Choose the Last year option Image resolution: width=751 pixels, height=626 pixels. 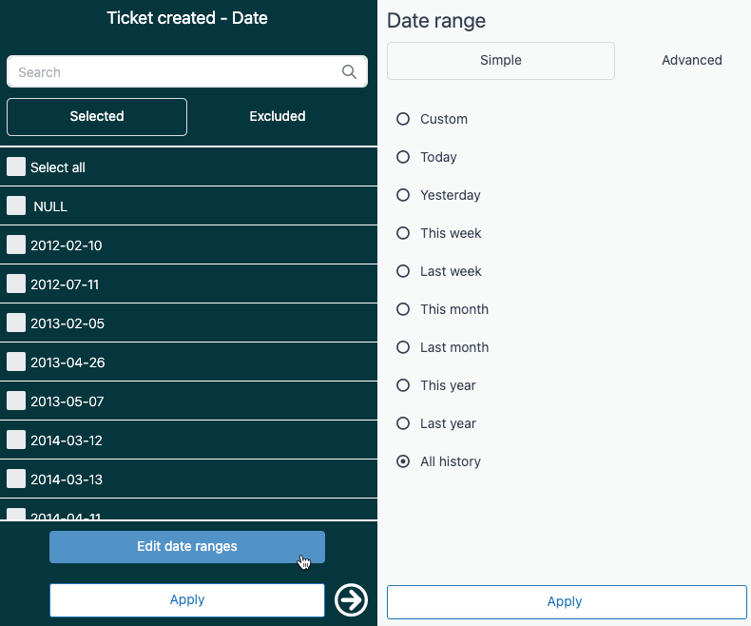pos(403,423)
